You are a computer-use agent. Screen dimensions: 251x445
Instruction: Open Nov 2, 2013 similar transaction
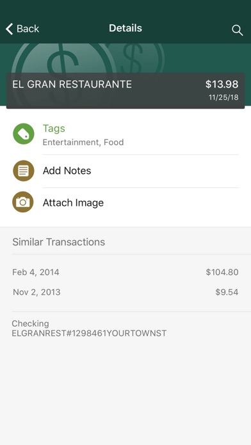125,292
